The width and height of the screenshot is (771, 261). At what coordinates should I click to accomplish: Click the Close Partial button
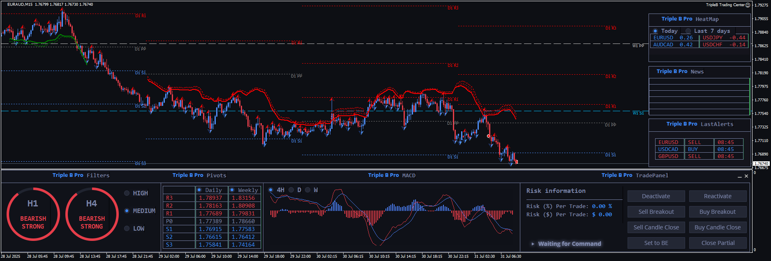[718, 243]
